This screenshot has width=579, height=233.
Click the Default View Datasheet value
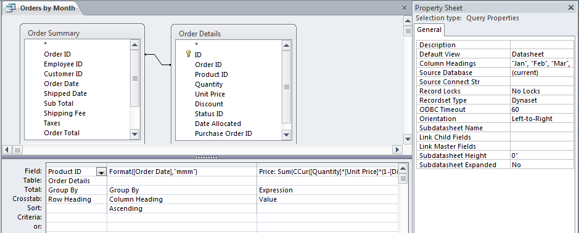tap(542, 54)
